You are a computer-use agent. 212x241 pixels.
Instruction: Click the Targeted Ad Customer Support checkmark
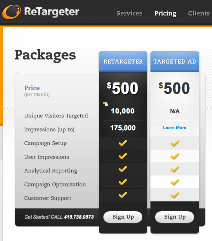(x=175, y=195)
